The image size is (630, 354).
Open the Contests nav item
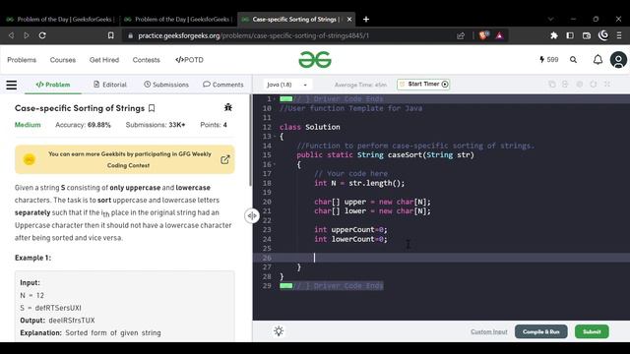click(147, 60)
